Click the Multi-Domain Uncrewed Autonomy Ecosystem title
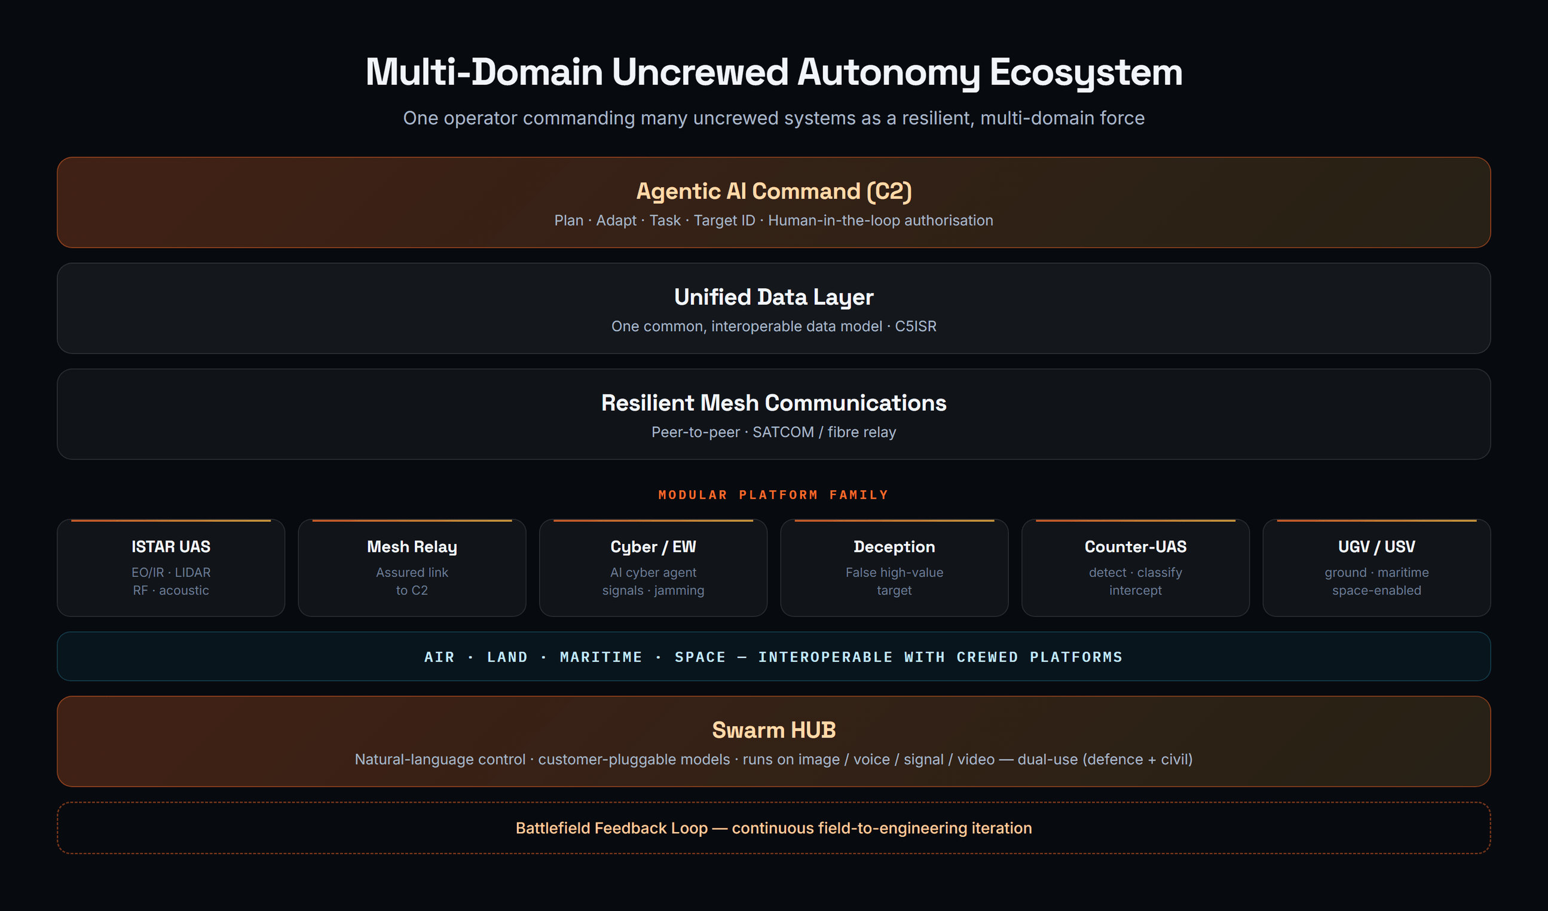Viewport: 1548px width, 911px height. [x=774, y=72]
